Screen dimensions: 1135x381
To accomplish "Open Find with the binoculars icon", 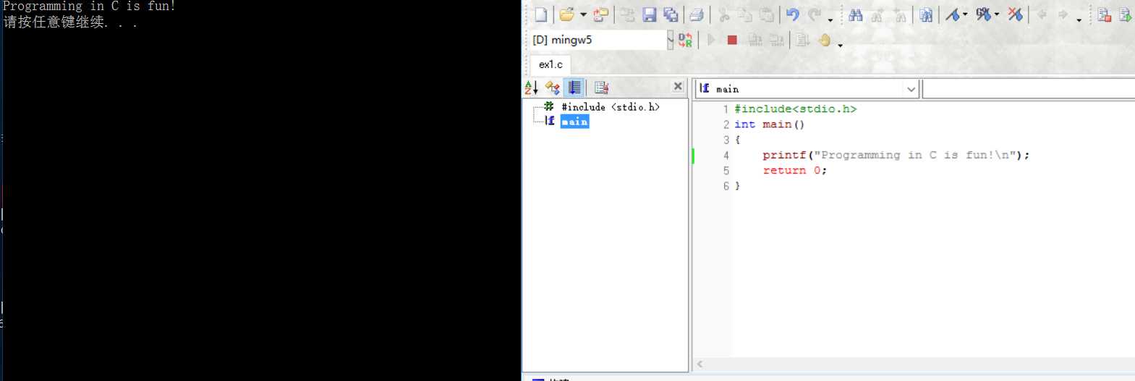I will (x=856, y=14).
